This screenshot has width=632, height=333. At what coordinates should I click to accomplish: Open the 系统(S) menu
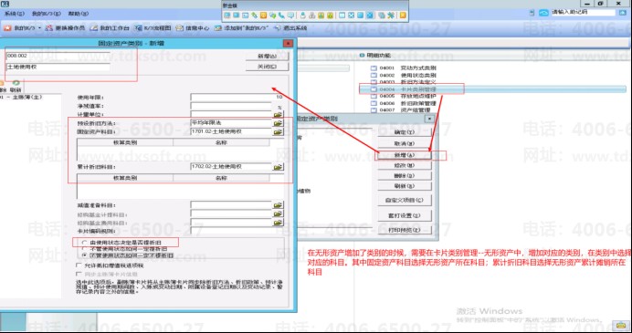[x=15, y=14]
